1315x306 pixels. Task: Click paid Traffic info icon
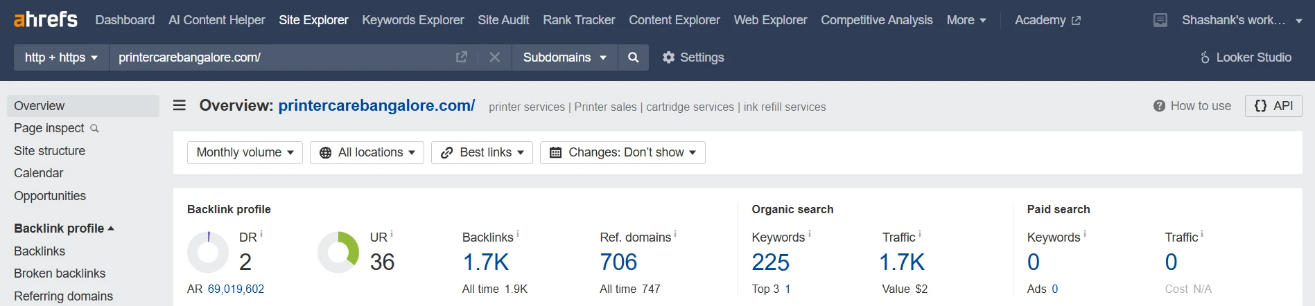pos(1202,234)
